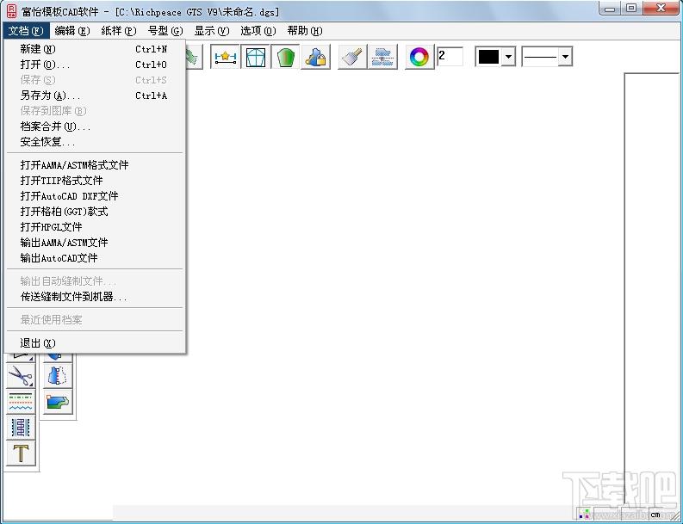Choose 打开HPGL文件 entry

click(95, 227)
